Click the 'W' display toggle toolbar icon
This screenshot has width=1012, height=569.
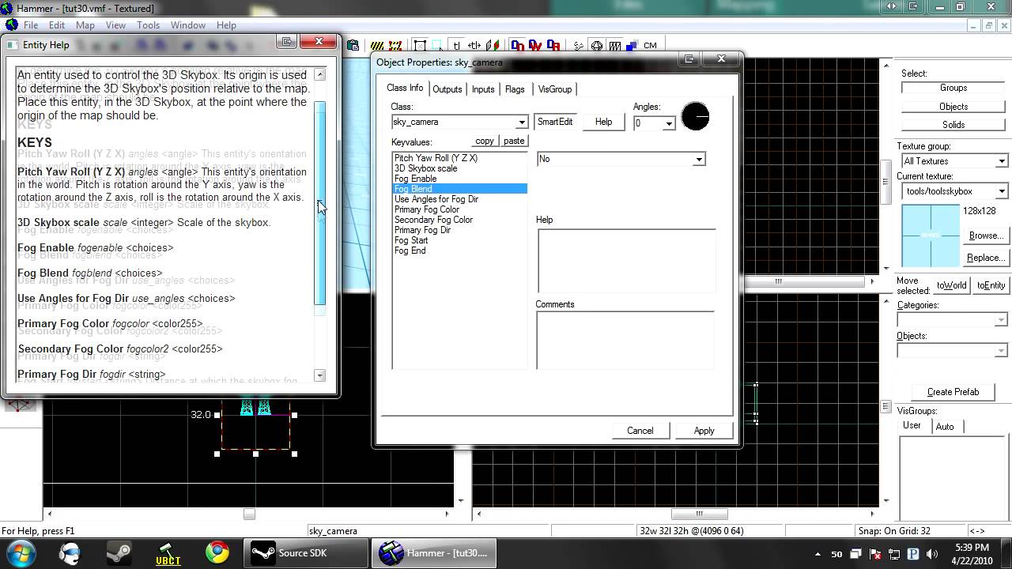(535, 45)
